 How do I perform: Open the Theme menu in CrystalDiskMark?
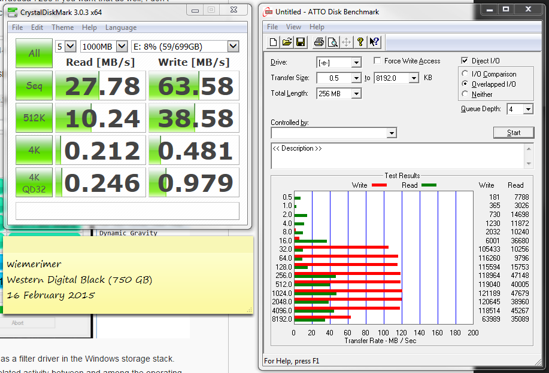(x=62, y=27)
